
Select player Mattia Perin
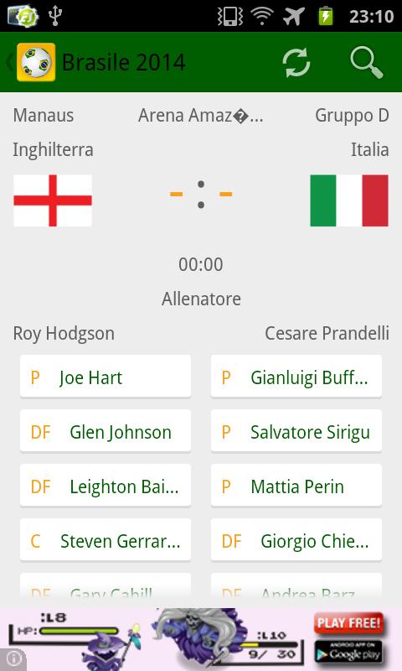click(x=296, y=486)
